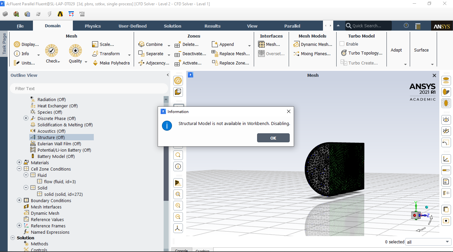Click the camera save picture icon

click(446, 220)
